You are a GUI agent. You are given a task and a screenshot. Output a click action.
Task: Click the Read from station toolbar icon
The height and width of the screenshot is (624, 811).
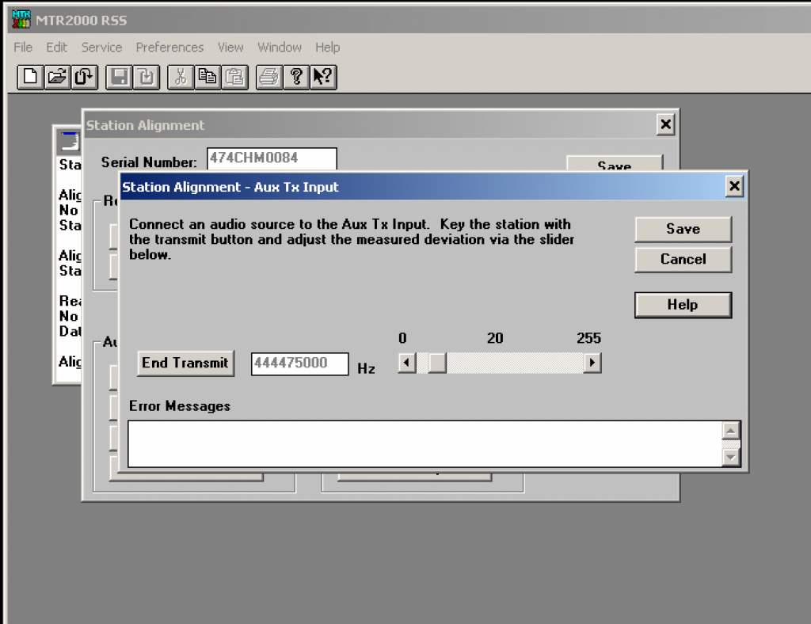coord(84,78)
